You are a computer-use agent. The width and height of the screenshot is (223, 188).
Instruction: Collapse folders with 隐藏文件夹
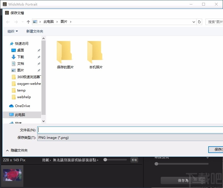(x=17, y=150)
